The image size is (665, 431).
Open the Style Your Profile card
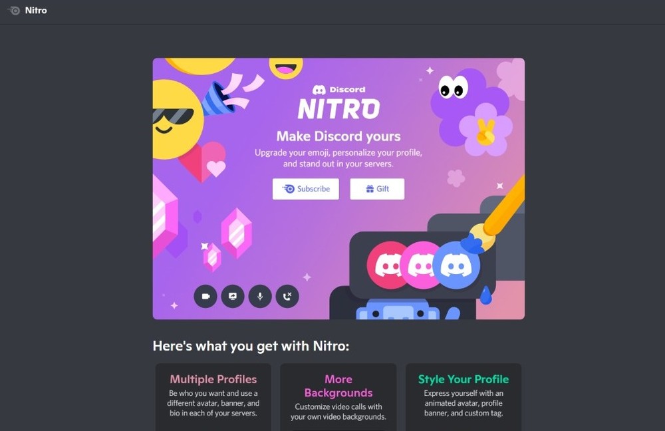point(464,397)
